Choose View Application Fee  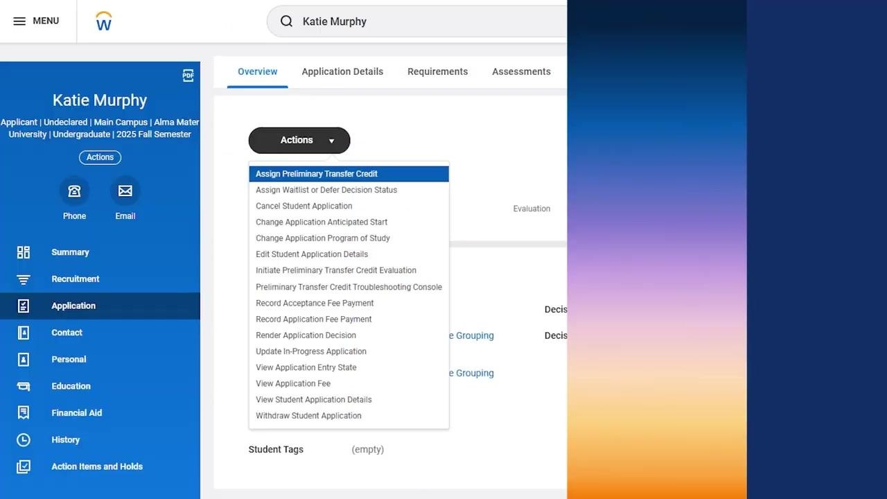[349, 383]
